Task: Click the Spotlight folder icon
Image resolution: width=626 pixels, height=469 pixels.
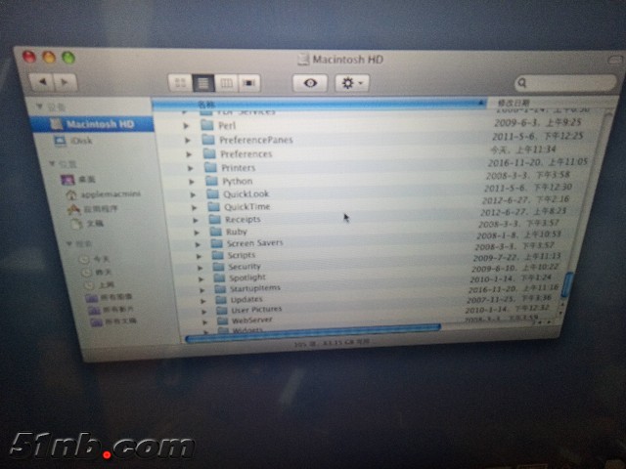Action: 220,277
